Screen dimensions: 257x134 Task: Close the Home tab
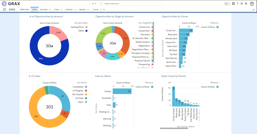tap(104, 10)
